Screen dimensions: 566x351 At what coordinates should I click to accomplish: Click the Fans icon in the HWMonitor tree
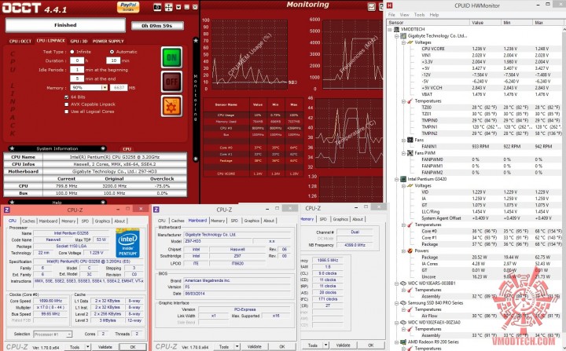(x=410, y=140)
